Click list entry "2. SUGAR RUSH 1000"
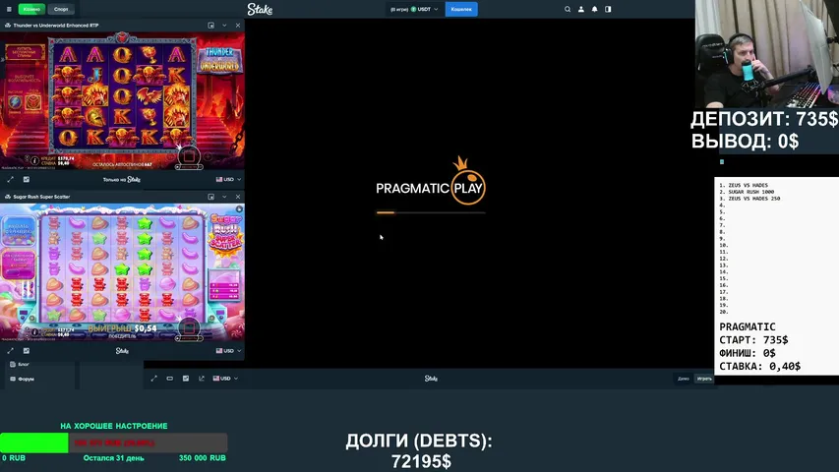839x472 pixels. point(747,192)
